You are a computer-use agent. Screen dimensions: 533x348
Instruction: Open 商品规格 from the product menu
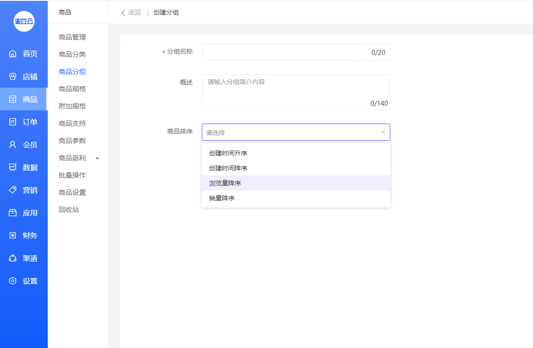tap(72, 89)
